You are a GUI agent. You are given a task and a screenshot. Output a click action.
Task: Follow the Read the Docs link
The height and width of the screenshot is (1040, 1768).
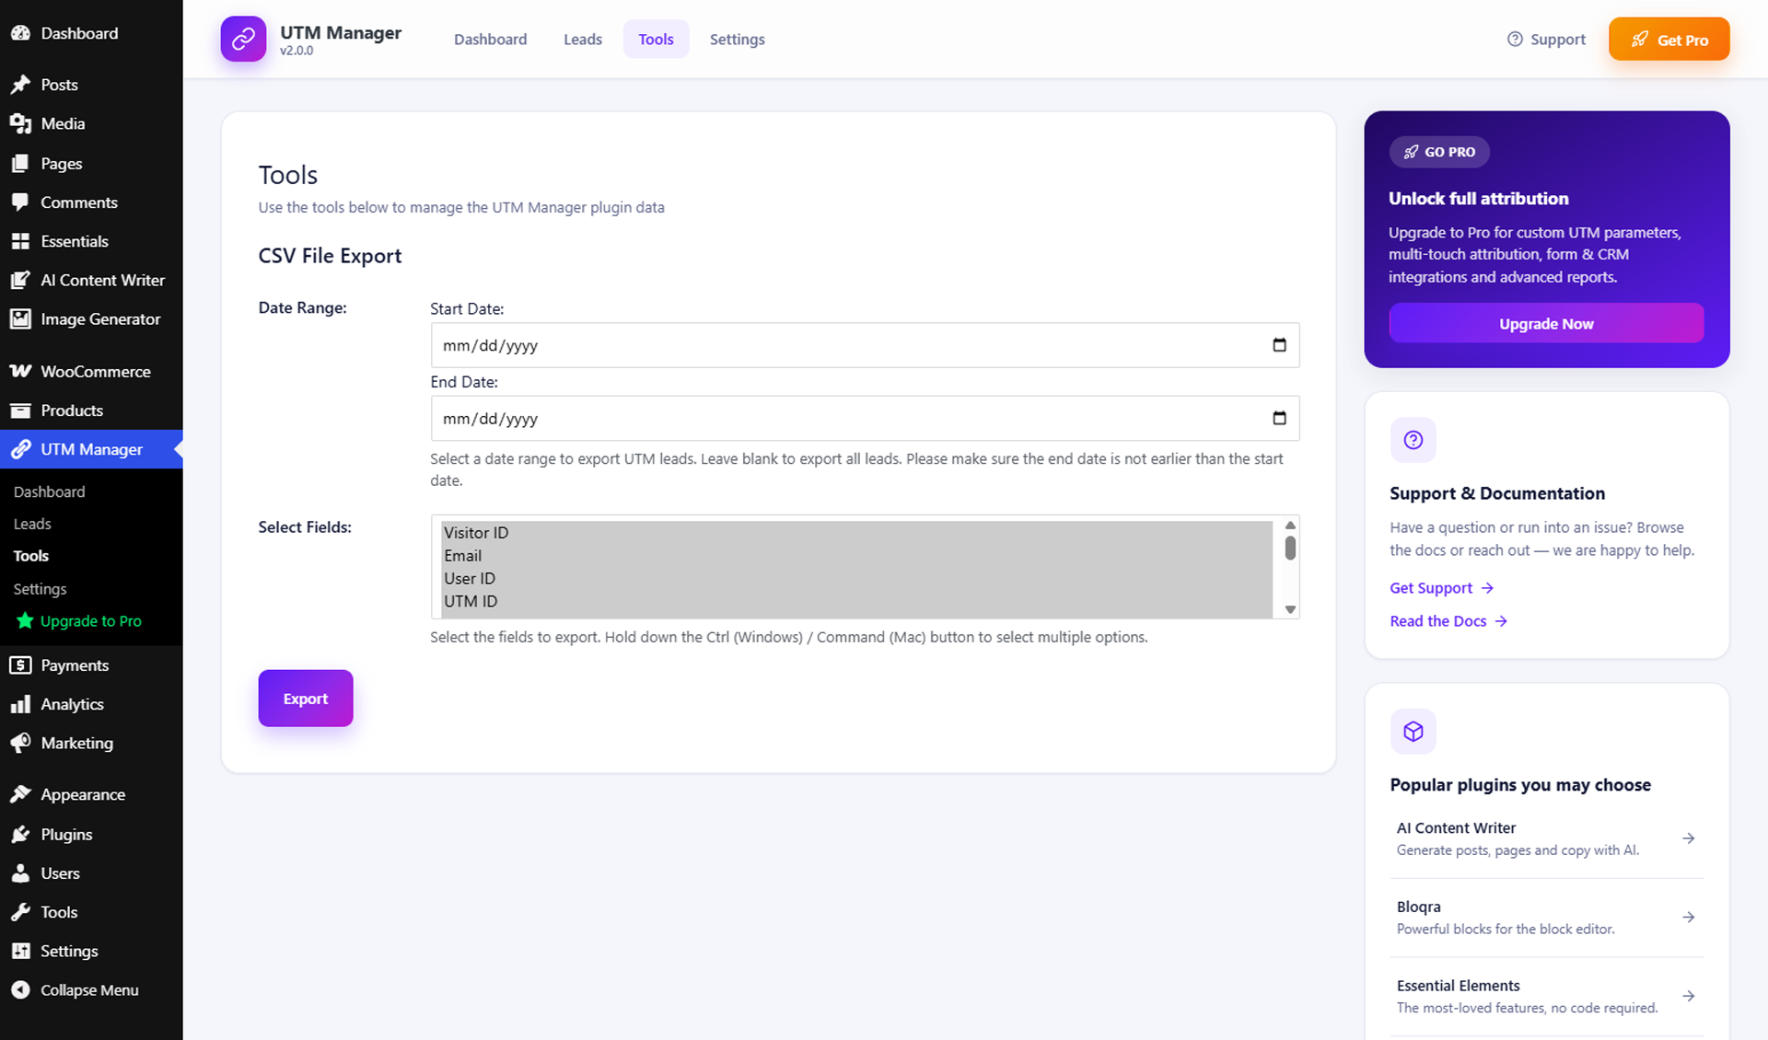(1449, 621)
